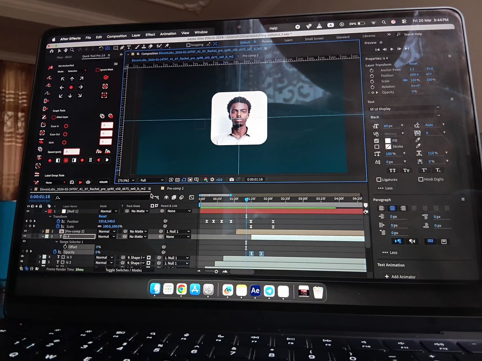Click the All Caps icon in the Character panel

[x=393, y=171]
